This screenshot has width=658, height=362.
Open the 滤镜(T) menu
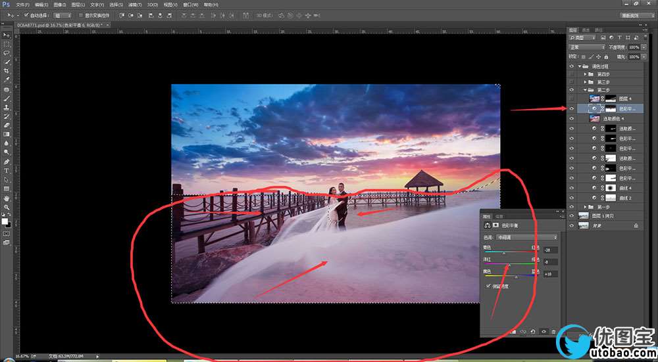[x=135, y=5]
